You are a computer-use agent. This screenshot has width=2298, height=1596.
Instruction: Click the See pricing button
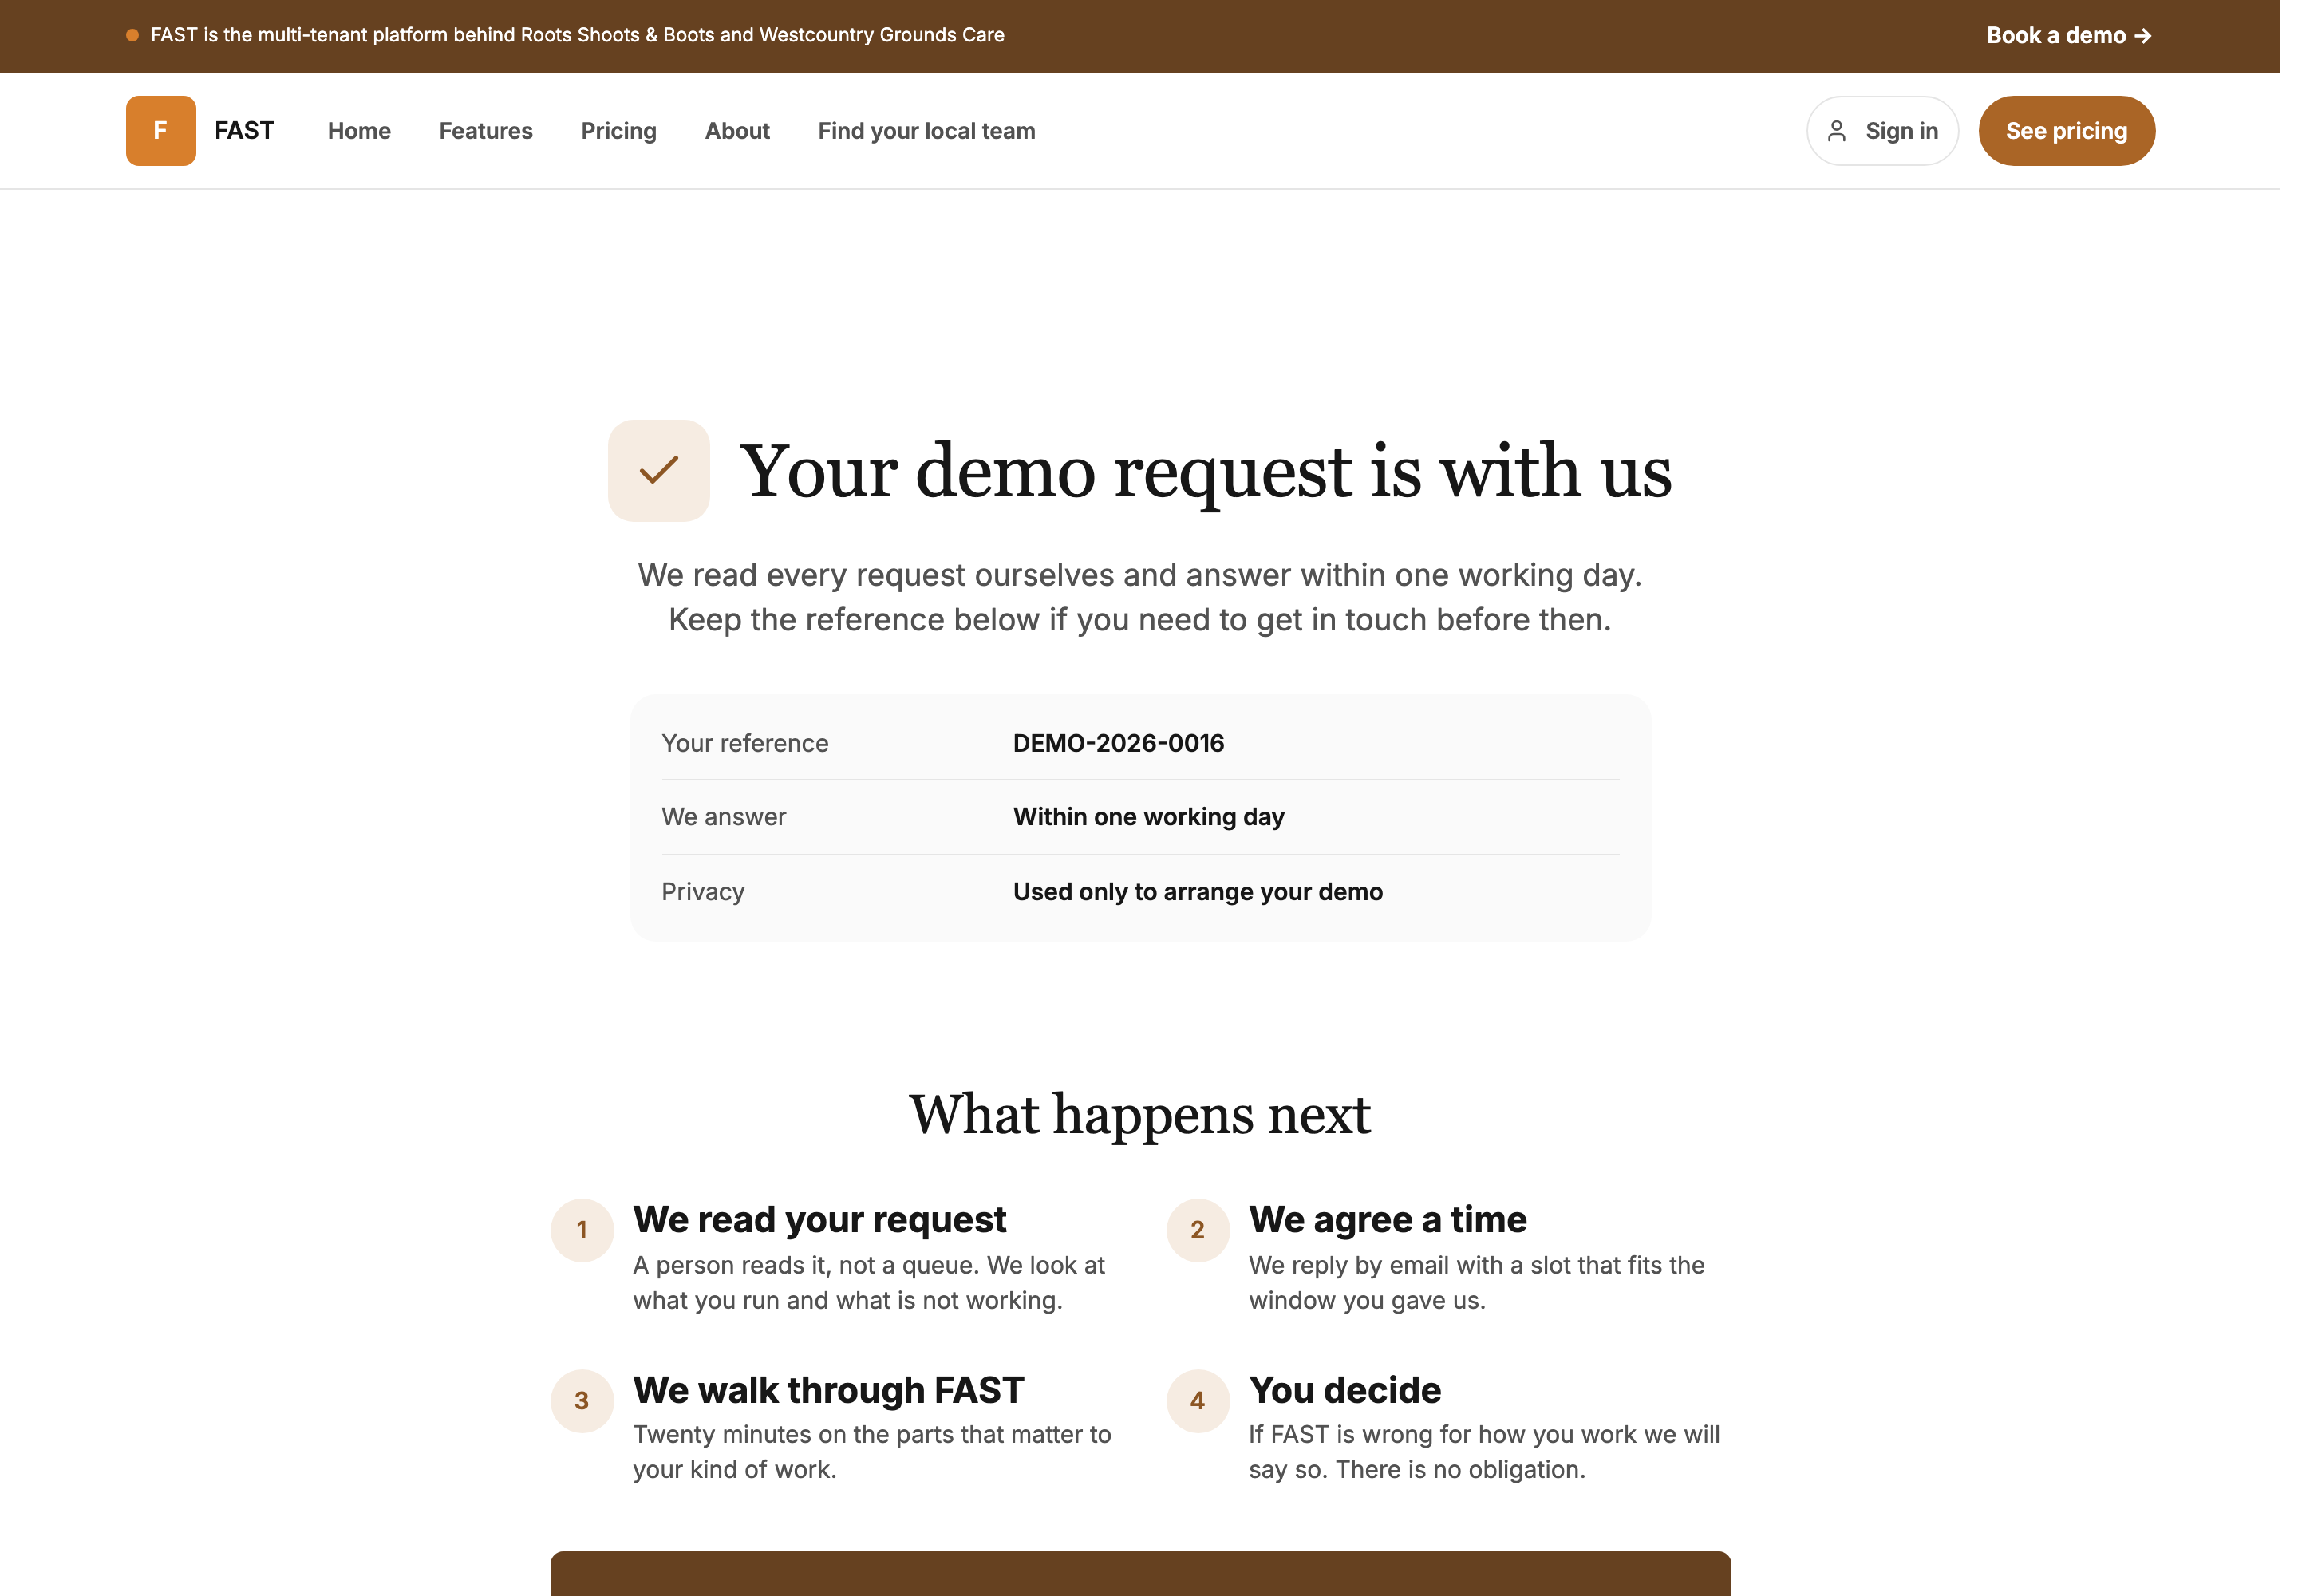pos(2066,131)
